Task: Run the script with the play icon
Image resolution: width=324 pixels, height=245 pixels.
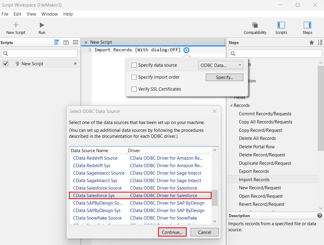Action: (x=42, y=25)
